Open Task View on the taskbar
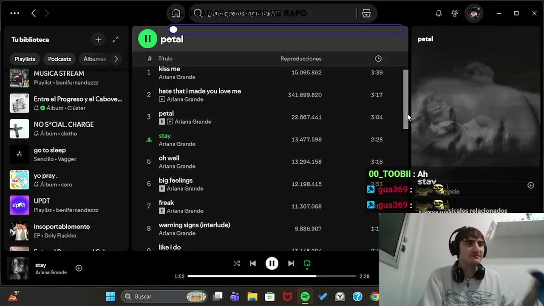 (218, 297)
